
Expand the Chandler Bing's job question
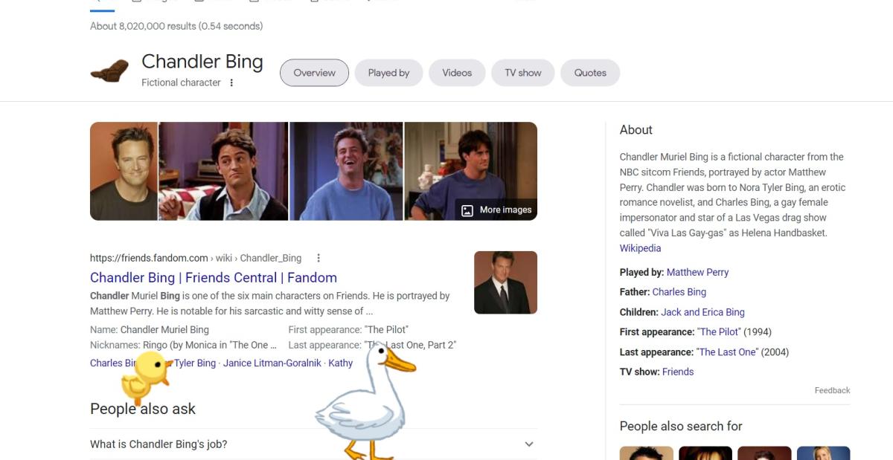pos(528,444)
